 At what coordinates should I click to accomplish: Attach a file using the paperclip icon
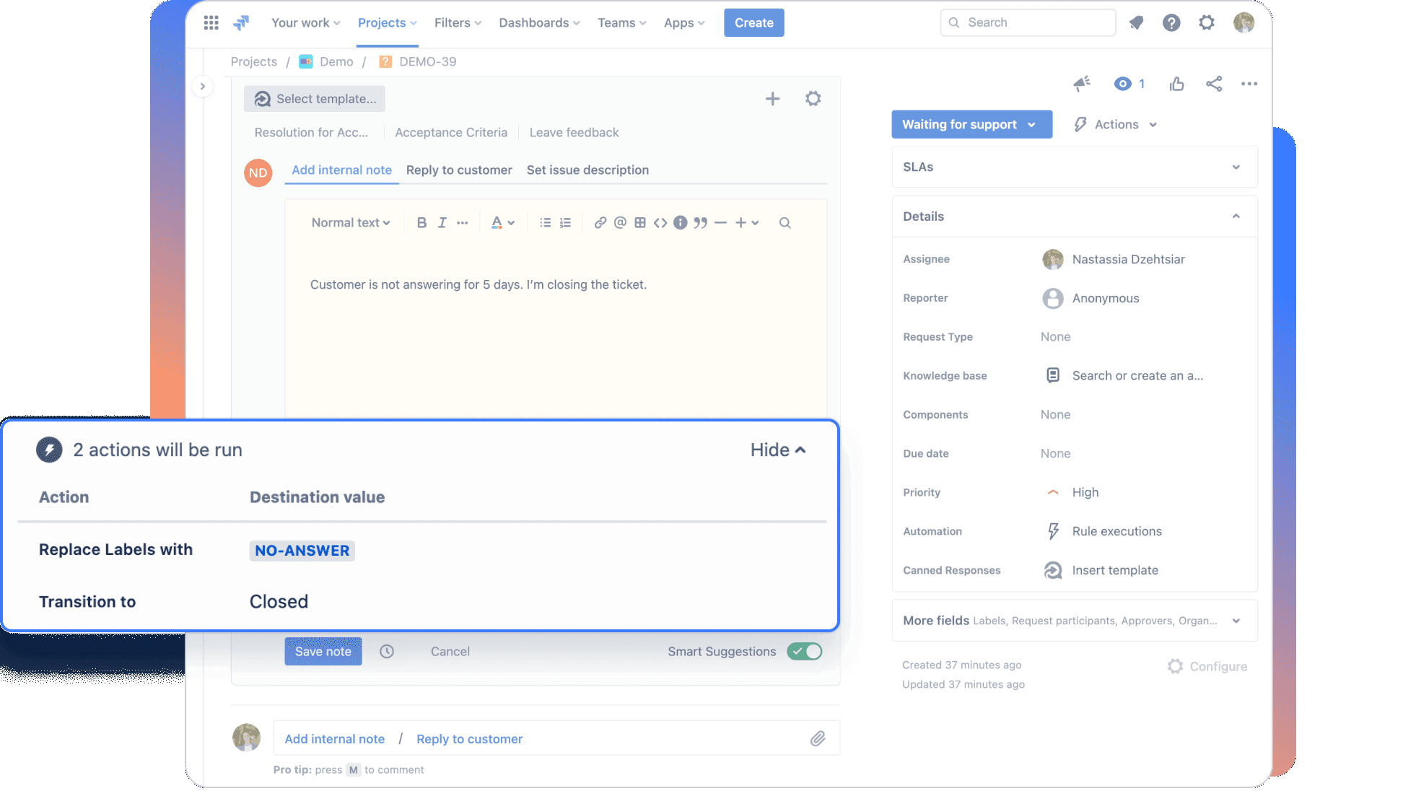pos(818,738)
